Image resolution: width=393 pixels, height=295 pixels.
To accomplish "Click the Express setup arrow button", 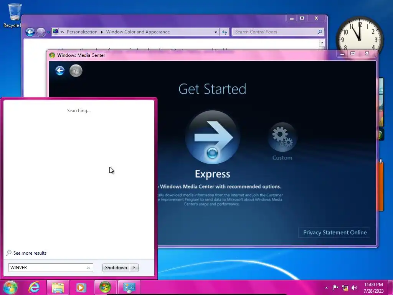I will tap(213, 137).
